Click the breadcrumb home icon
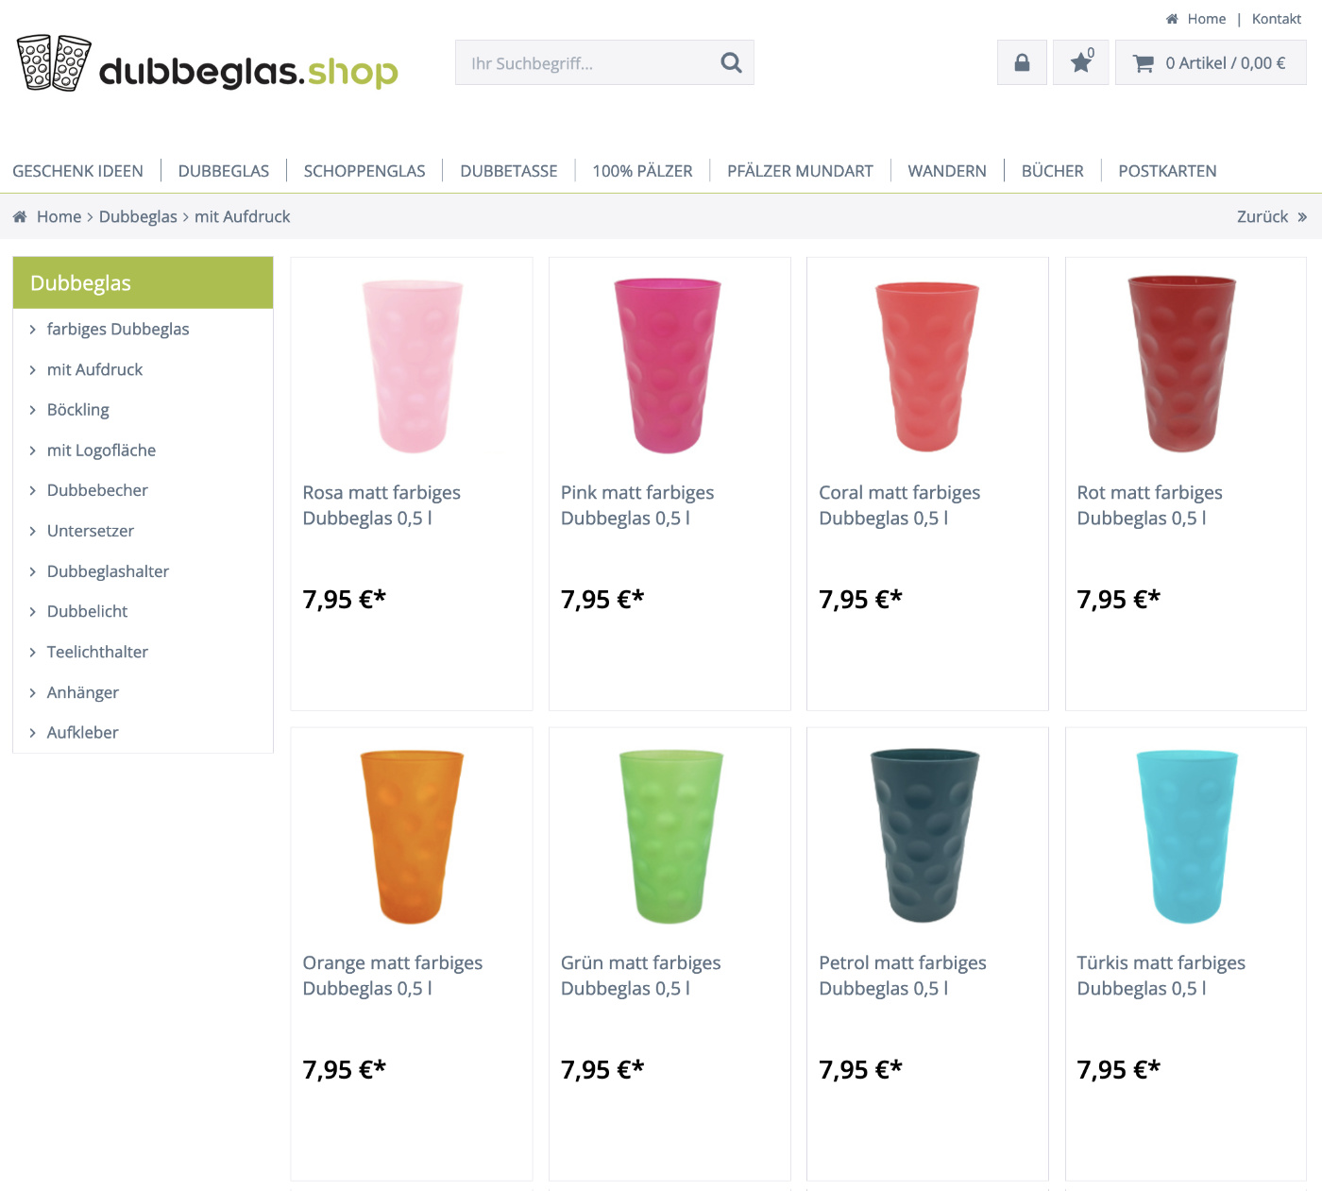This screenshot has height=1191, width=1322. point(20,216)
